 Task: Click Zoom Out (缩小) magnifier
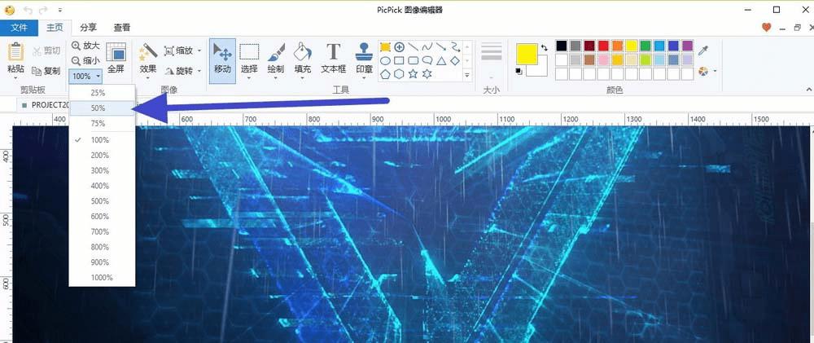(x=85, y=60)
